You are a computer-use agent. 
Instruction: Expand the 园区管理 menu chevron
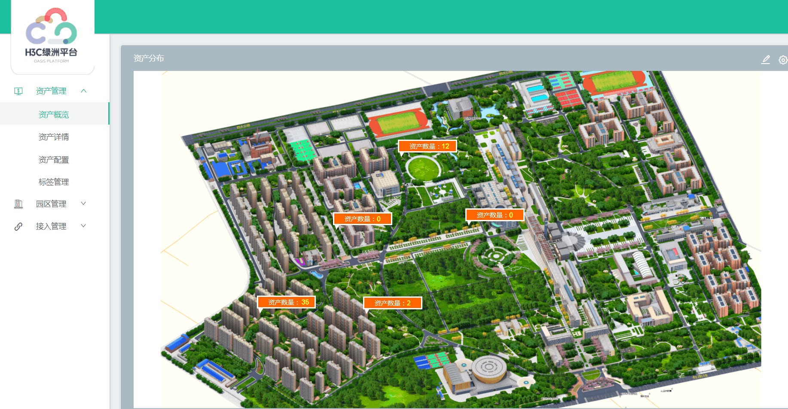84,204
